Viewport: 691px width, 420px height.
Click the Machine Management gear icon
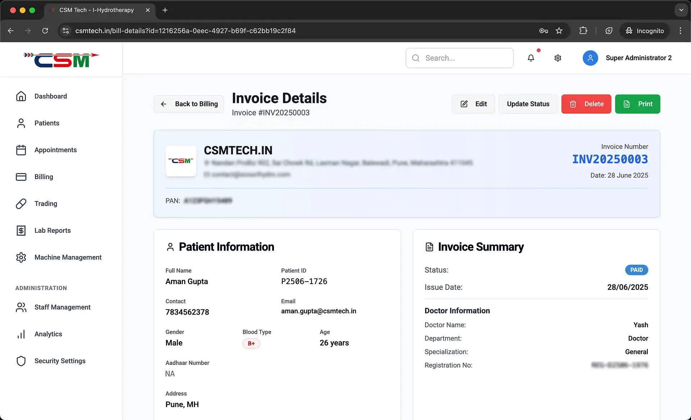(21, 257)
